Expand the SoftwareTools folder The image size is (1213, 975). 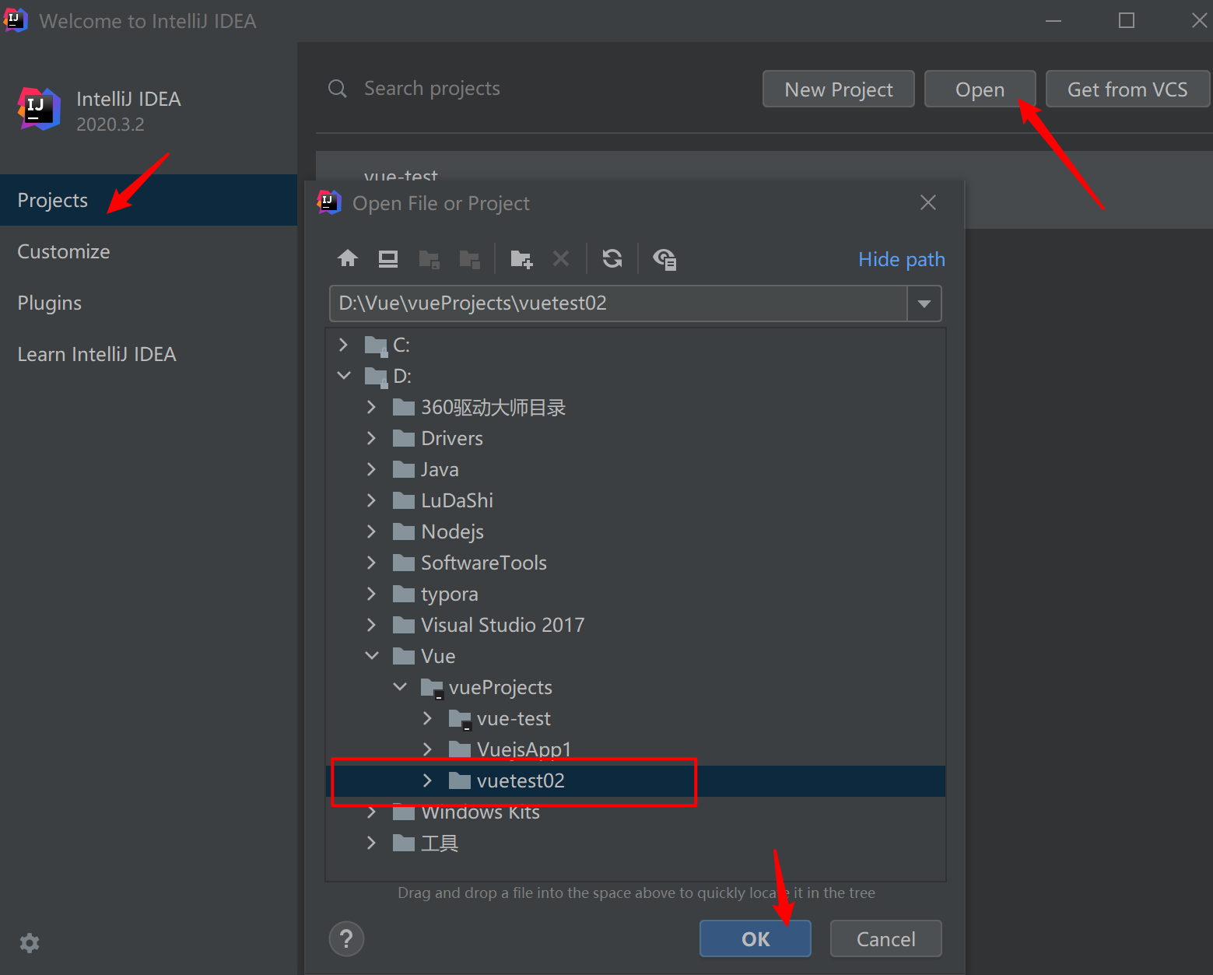click(x=371, y=563)
